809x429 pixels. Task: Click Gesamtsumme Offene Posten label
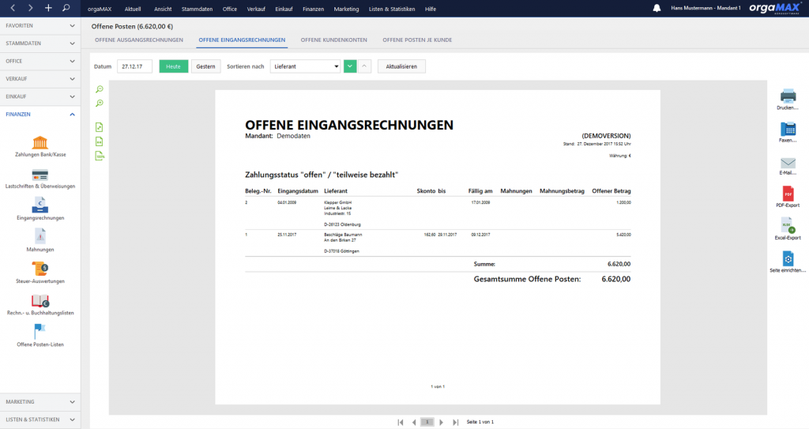[x=527, y=280]
